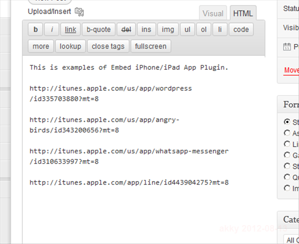The image size is (299, 244).
Task: Select the last Format radio option
Action: (287, 188)
